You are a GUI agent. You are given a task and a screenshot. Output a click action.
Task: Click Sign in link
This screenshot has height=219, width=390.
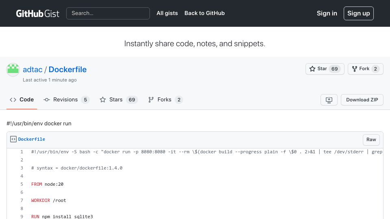(x=327, y=13)
